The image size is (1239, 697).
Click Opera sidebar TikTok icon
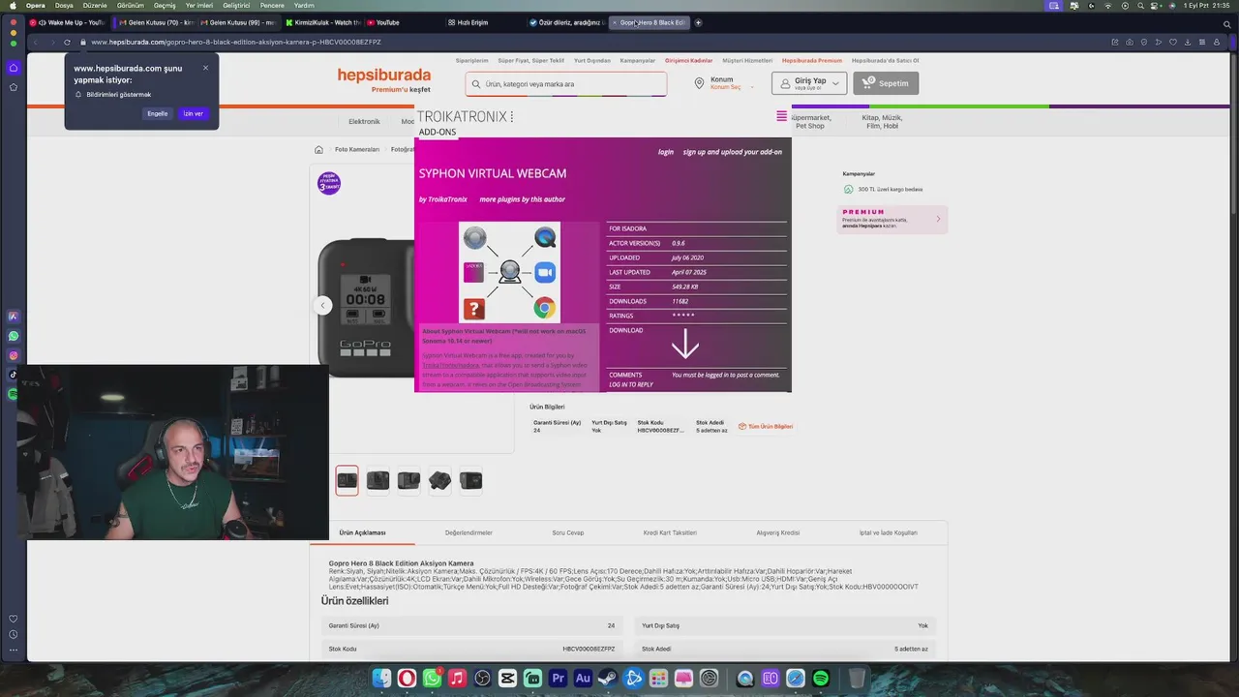point(14,375)
